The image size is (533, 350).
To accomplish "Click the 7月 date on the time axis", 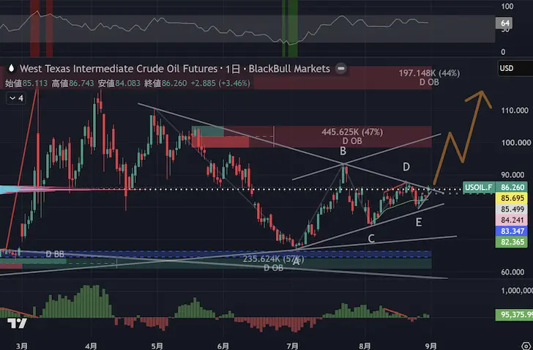I will pyautogui.click(x=292, y=346).
